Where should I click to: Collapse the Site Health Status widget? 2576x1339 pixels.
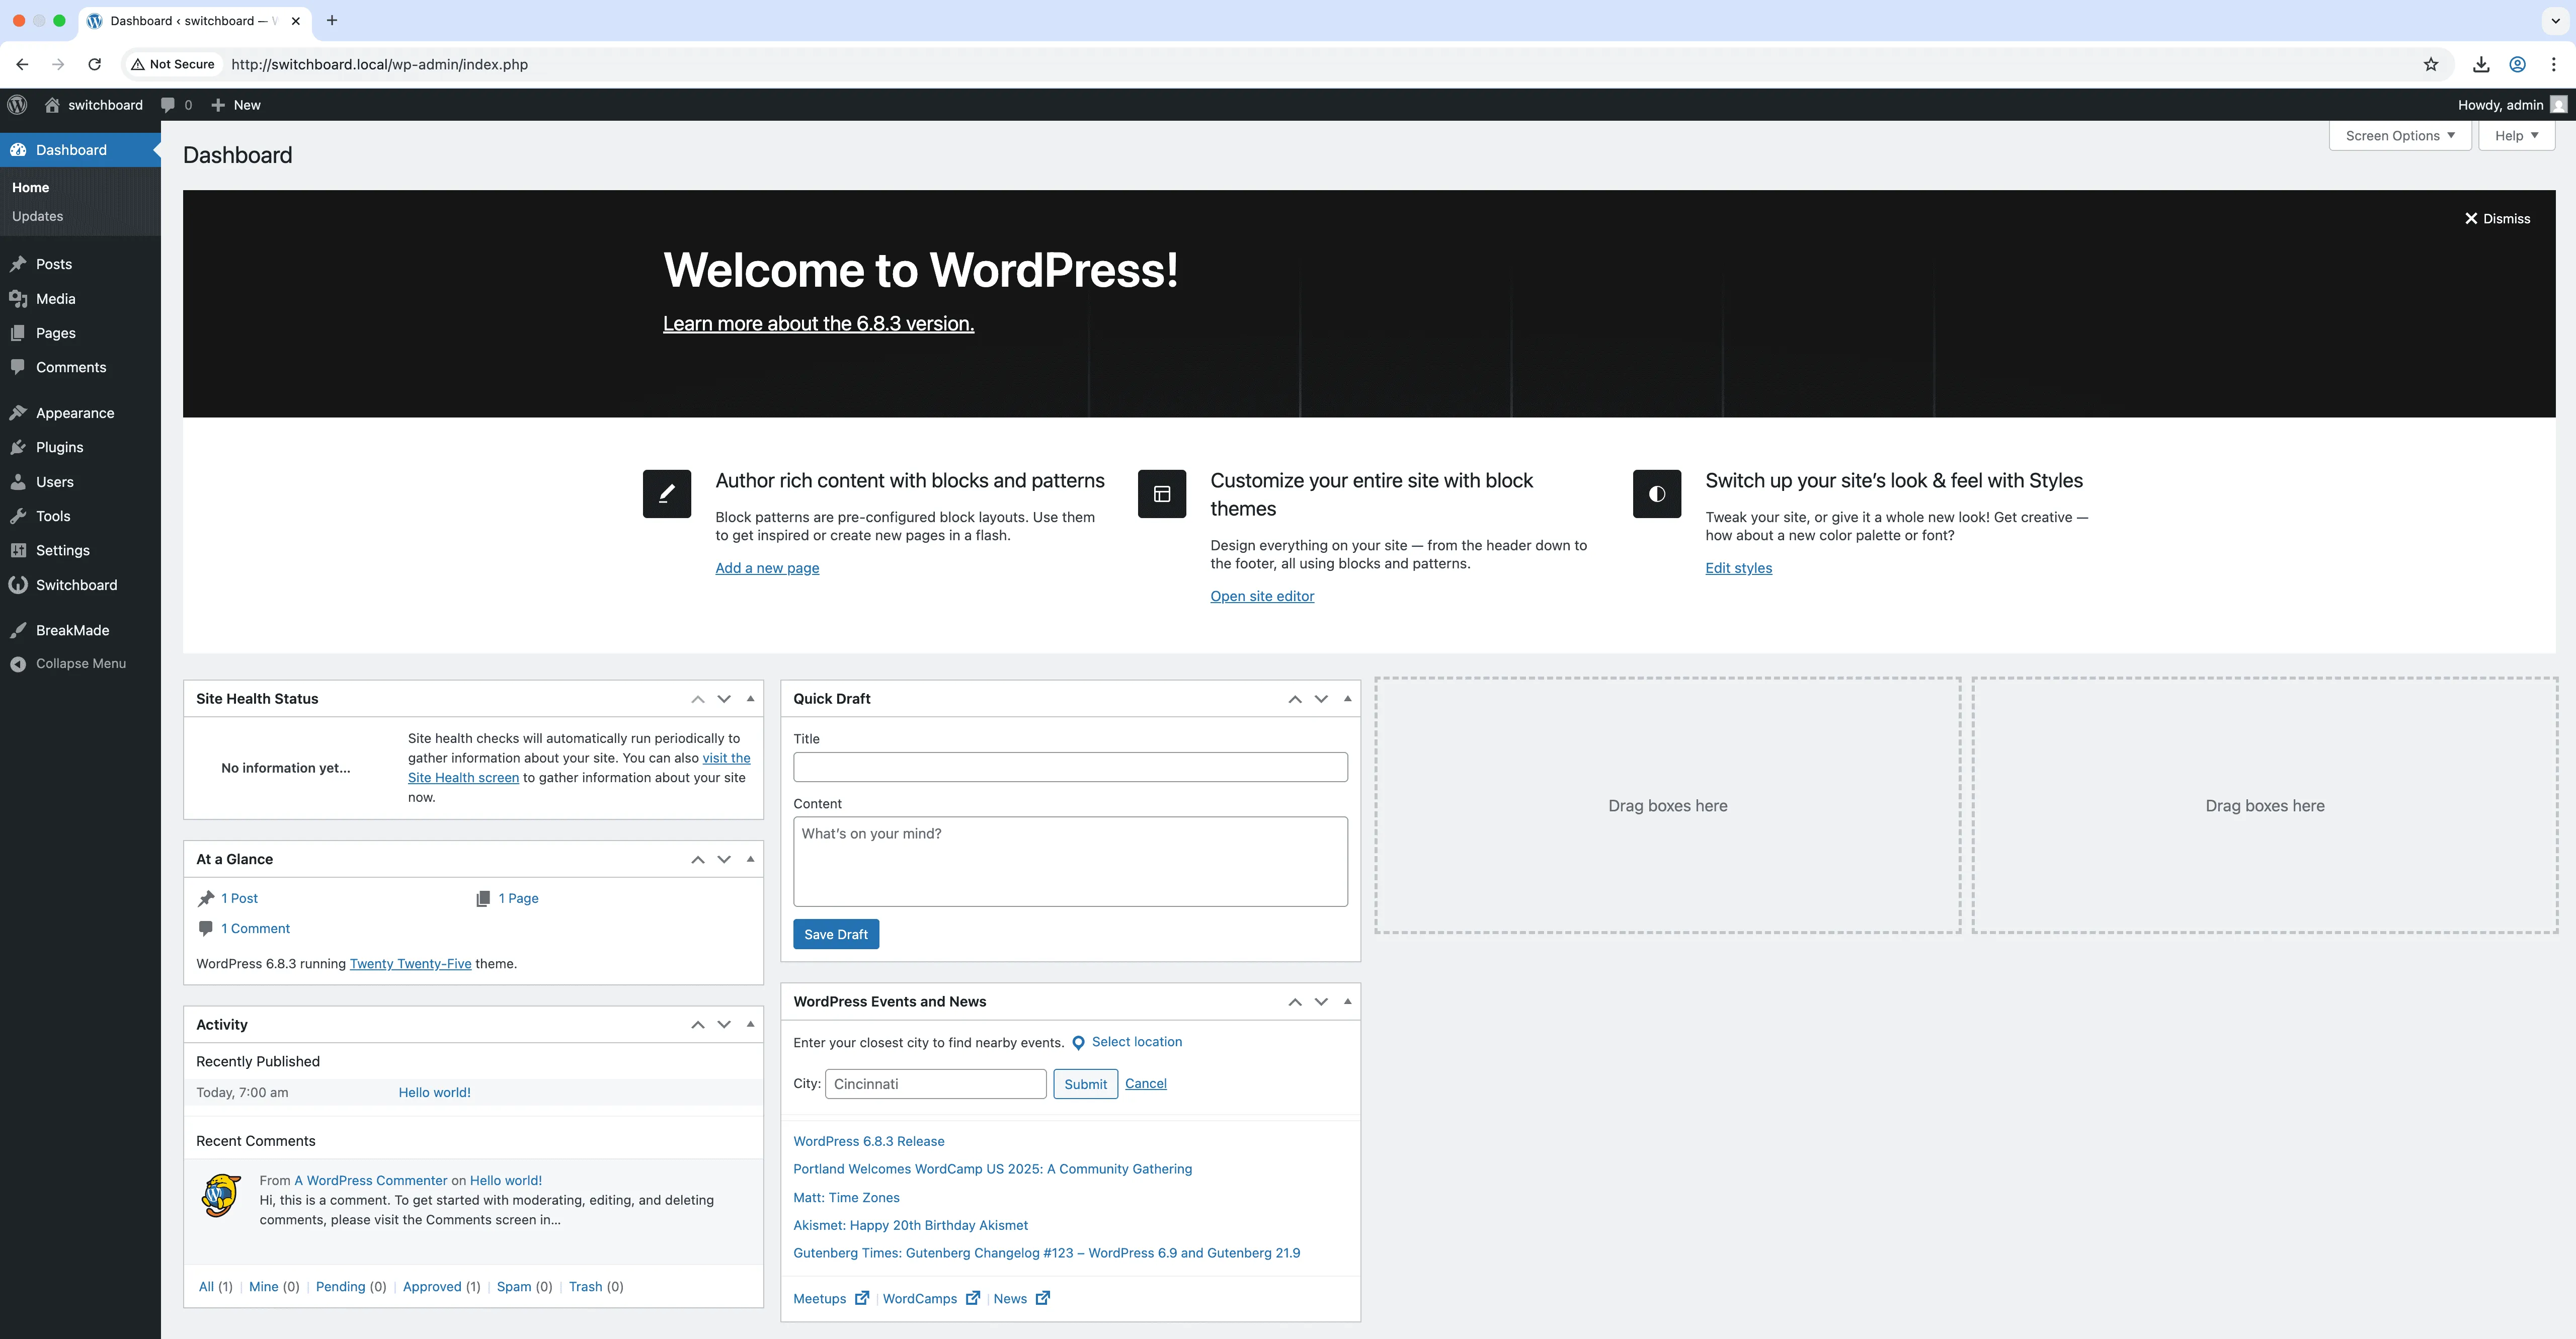coord(750,698)
